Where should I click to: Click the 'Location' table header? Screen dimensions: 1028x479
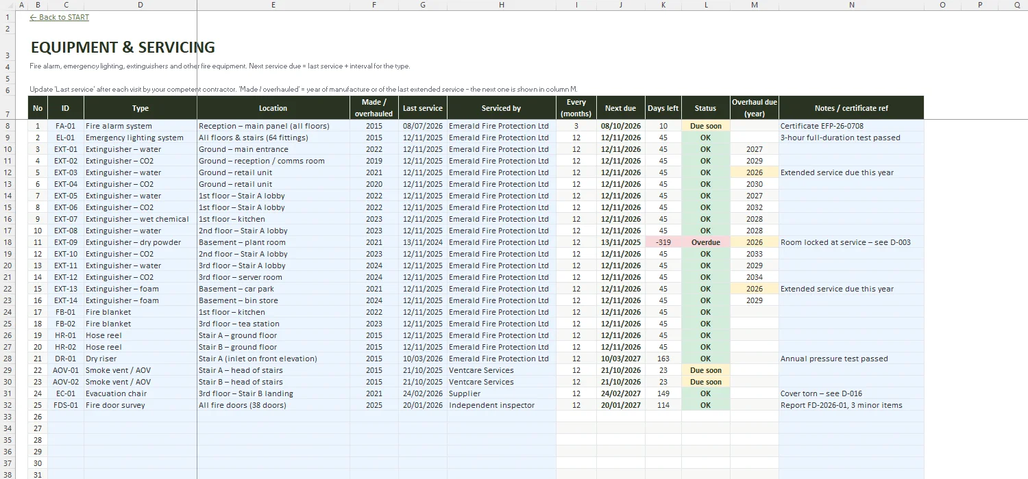tap(273, 108)
